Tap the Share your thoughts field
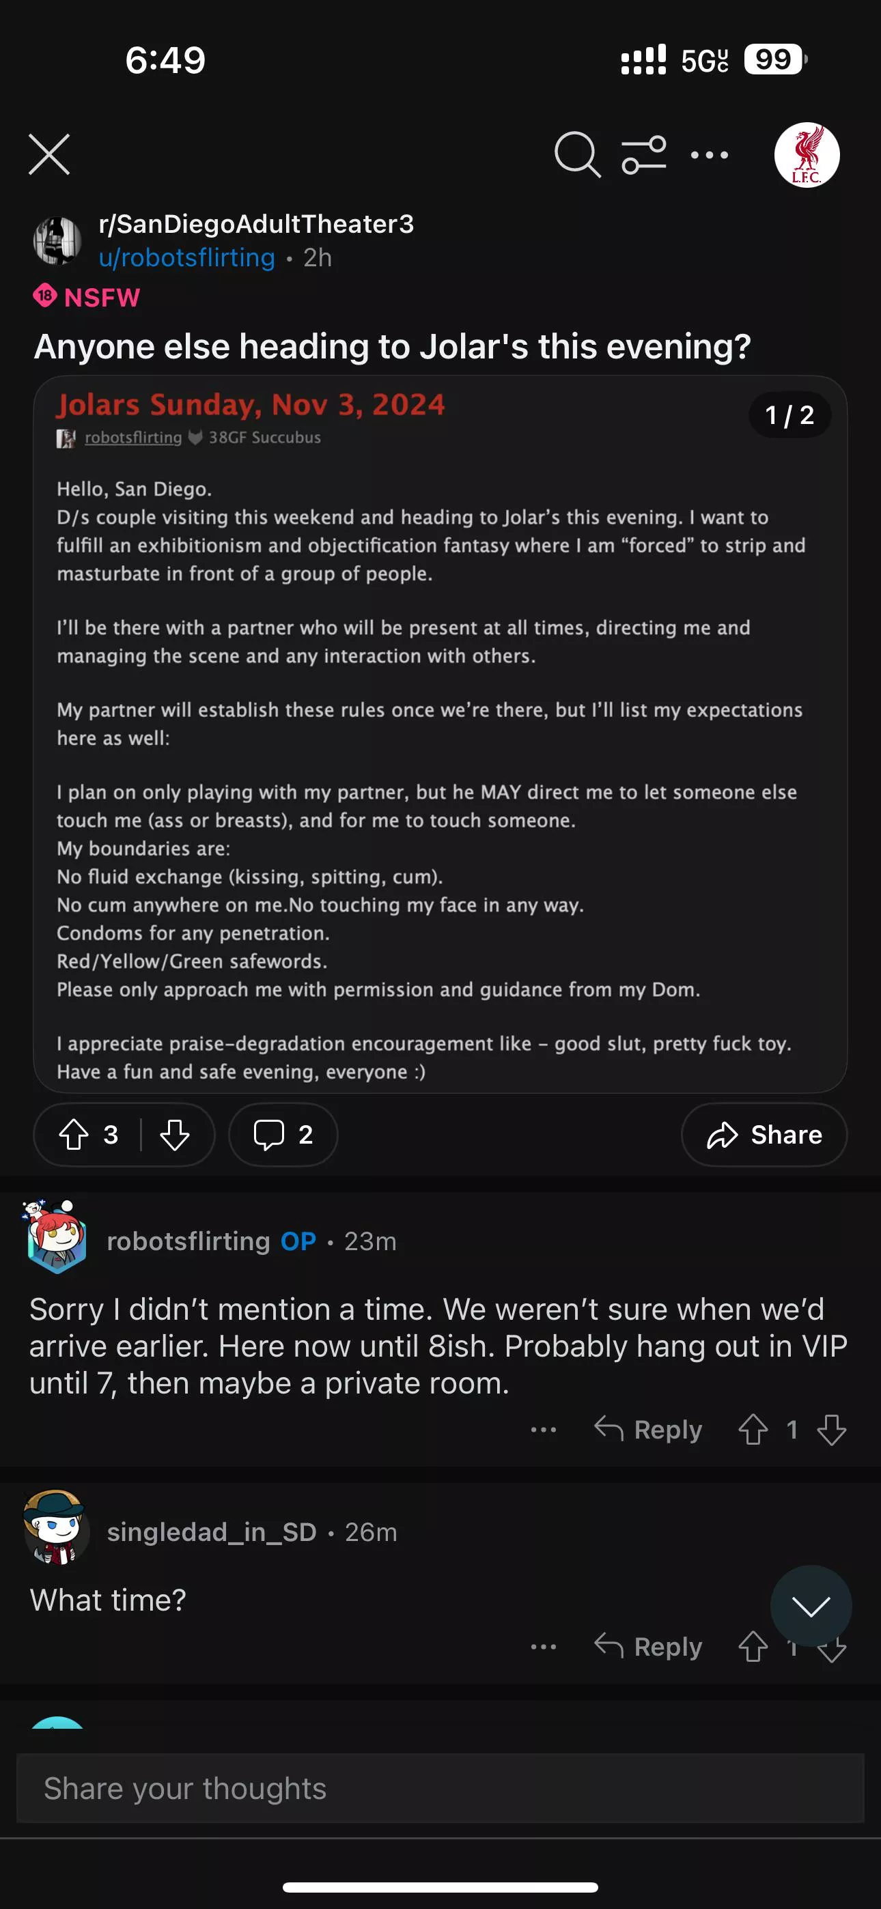Screen dimensions: 881x1909 click(440, 1787)
